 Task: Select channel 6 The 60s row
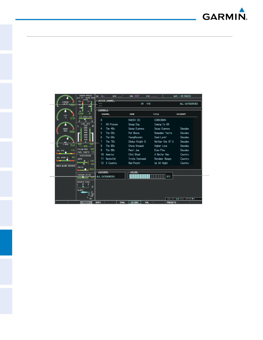pyautogui.click(x=146, y=137)
